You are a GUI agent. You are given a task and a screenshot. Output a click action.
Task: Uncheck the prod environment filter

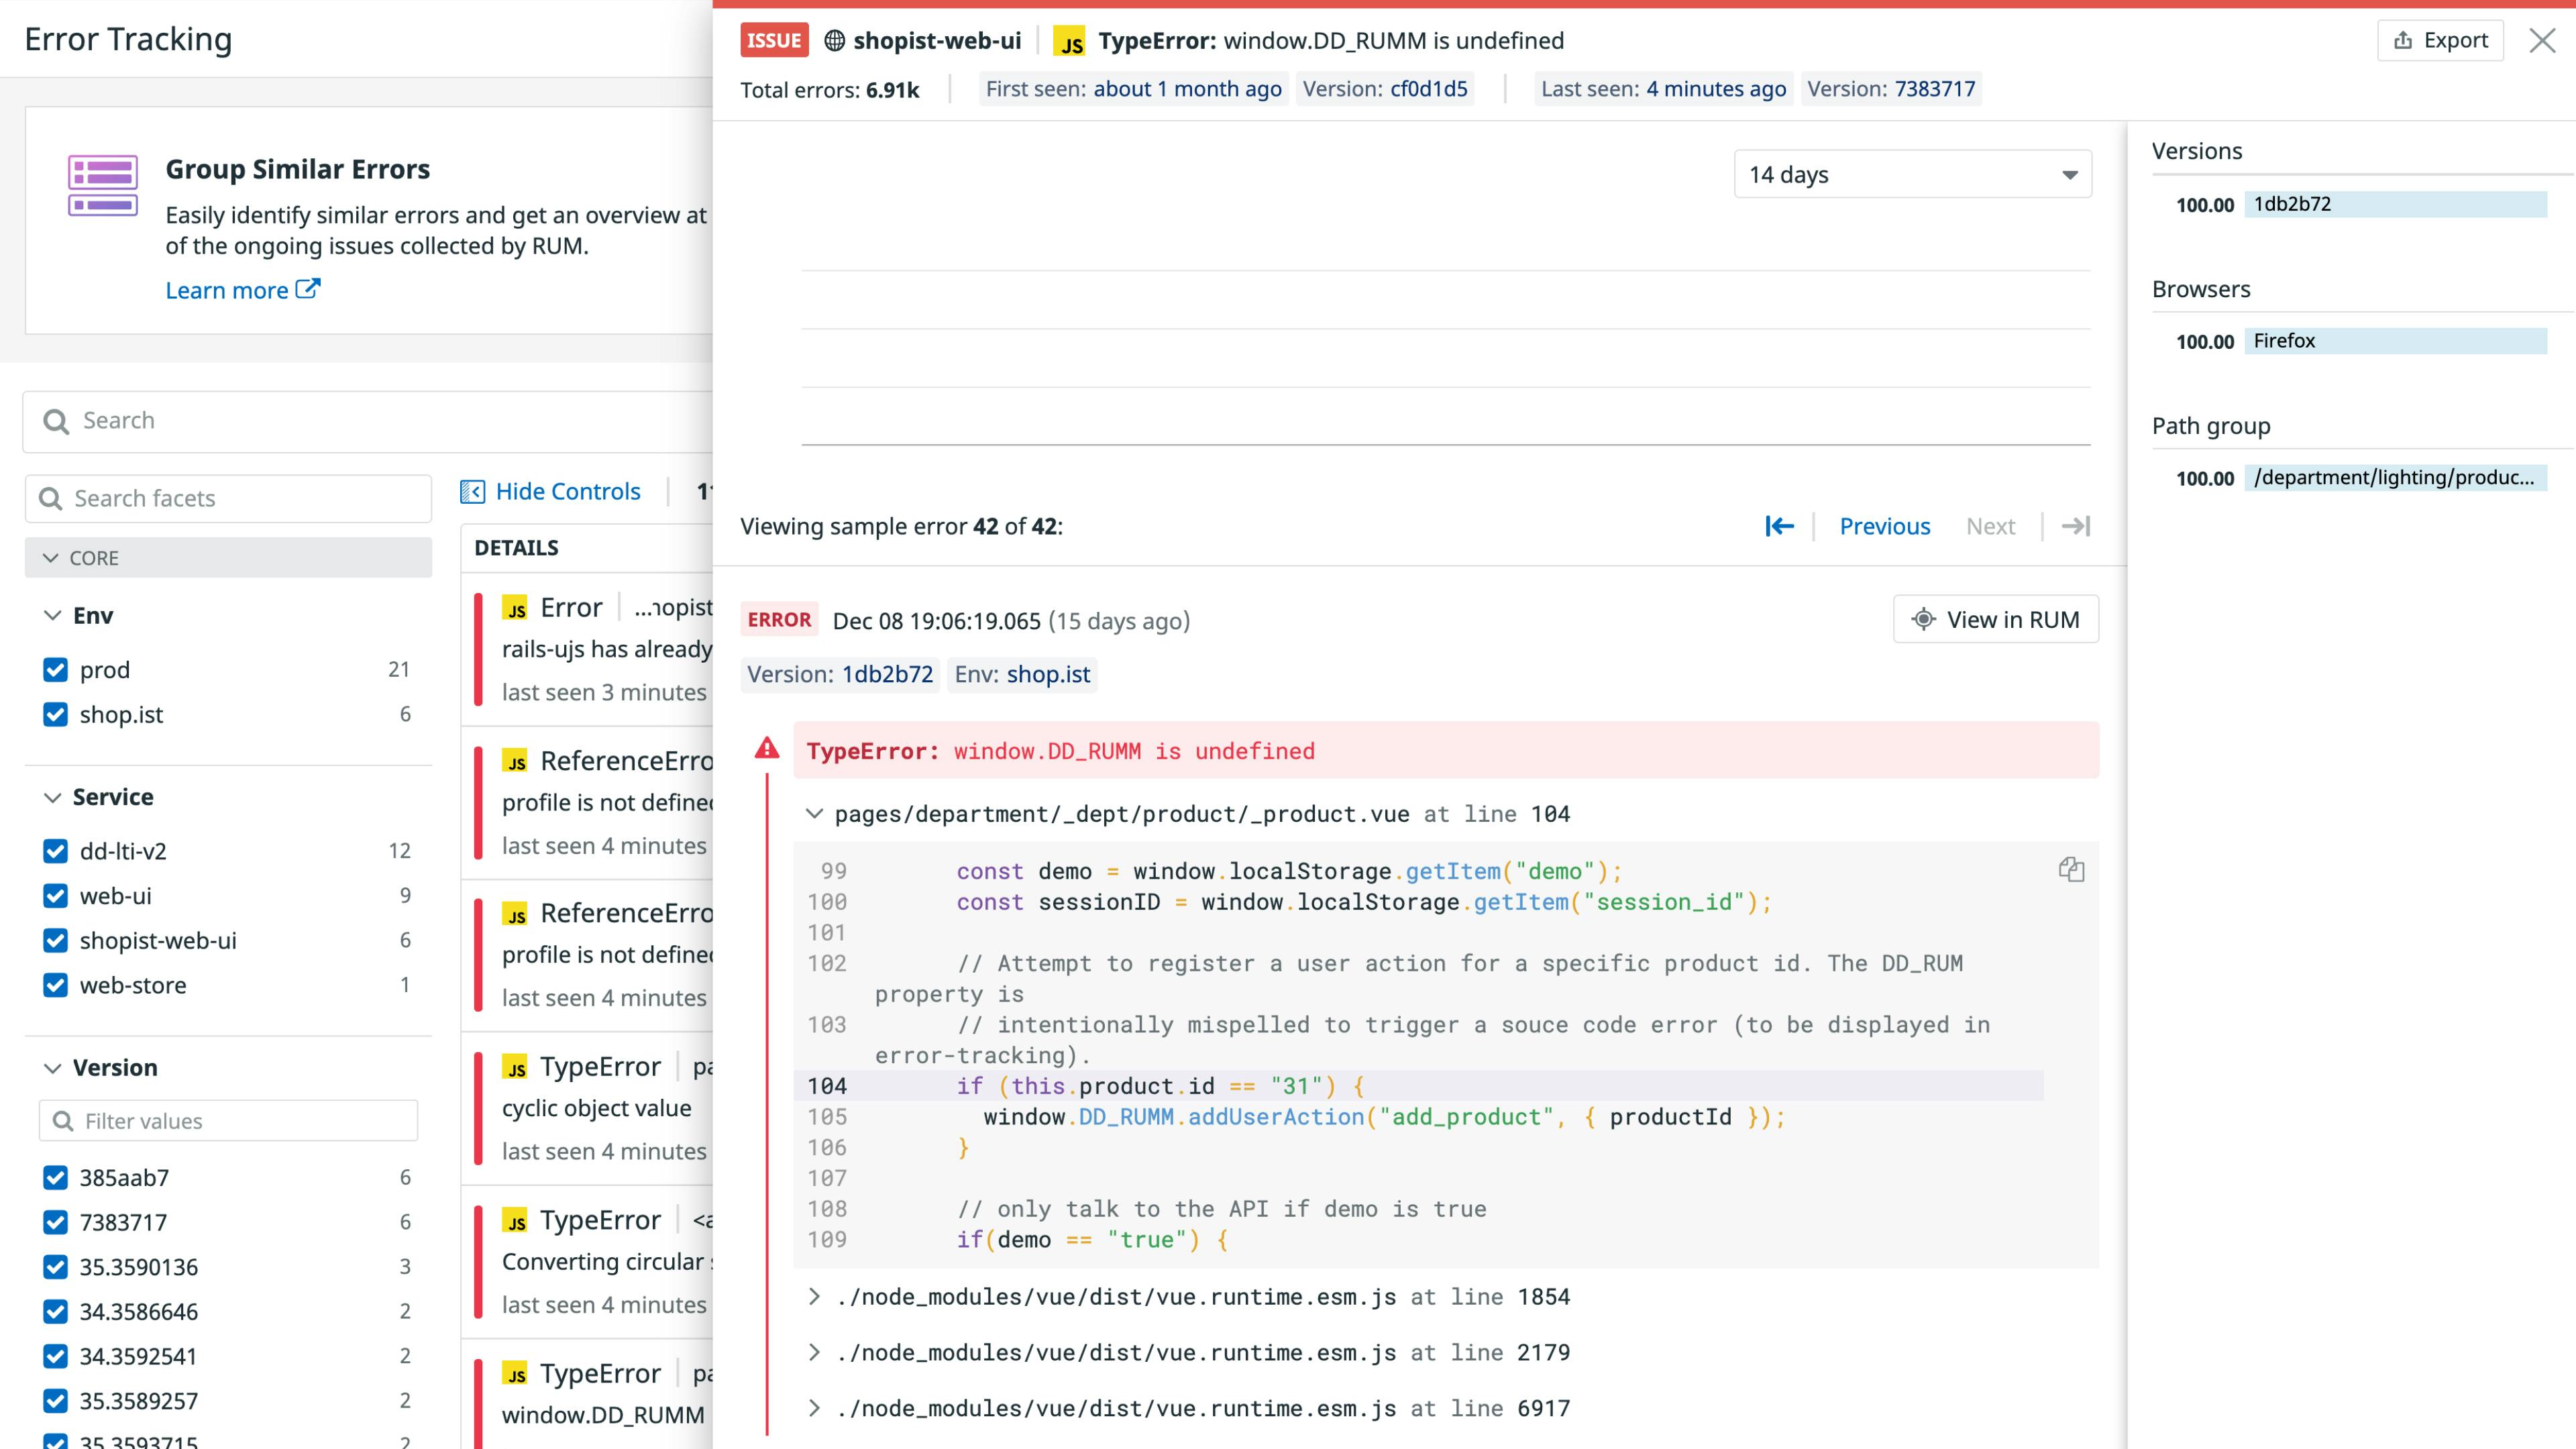(x=55, y=669)
